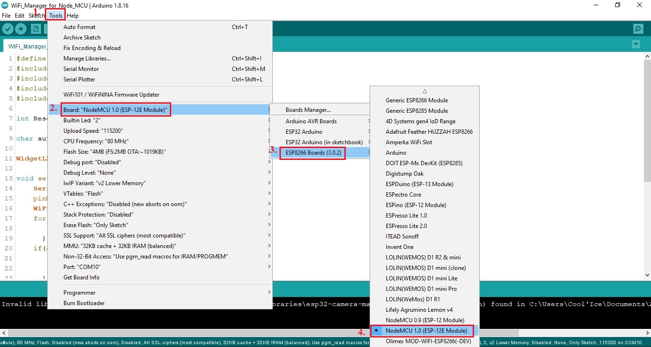The image size is (651, 347).
Task: Expand Debug port: "Disabled" submenu
Action: 160,162
